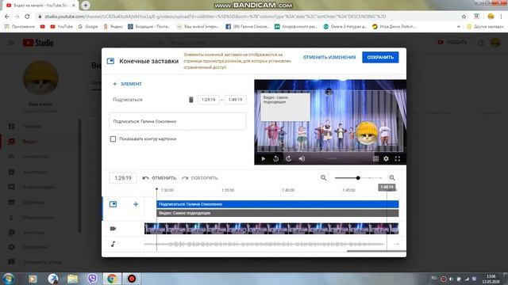Open a new browser tab

tap(86, 6)
